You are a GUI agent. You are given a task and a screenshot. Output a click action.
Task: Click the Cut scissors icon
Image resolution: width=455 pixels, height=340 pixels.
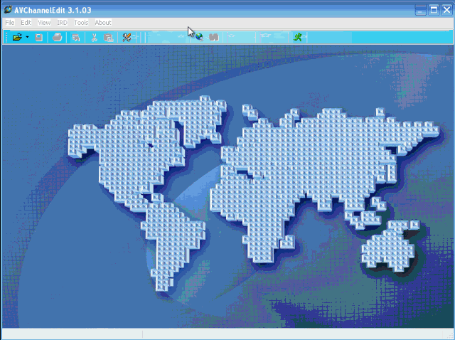point(94,38)
